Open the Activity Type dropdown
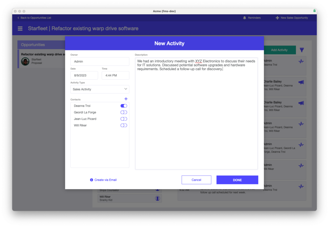 pyautogui.click(x=100, y=89)
